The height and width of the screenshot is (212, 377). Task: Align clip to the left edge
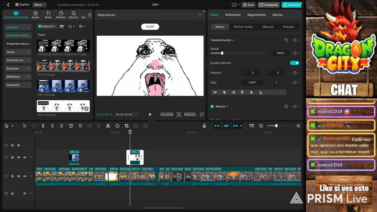215,92
